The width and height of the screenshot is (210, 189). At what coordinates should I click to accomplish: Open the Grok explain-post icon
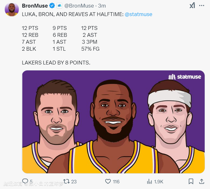192,6
